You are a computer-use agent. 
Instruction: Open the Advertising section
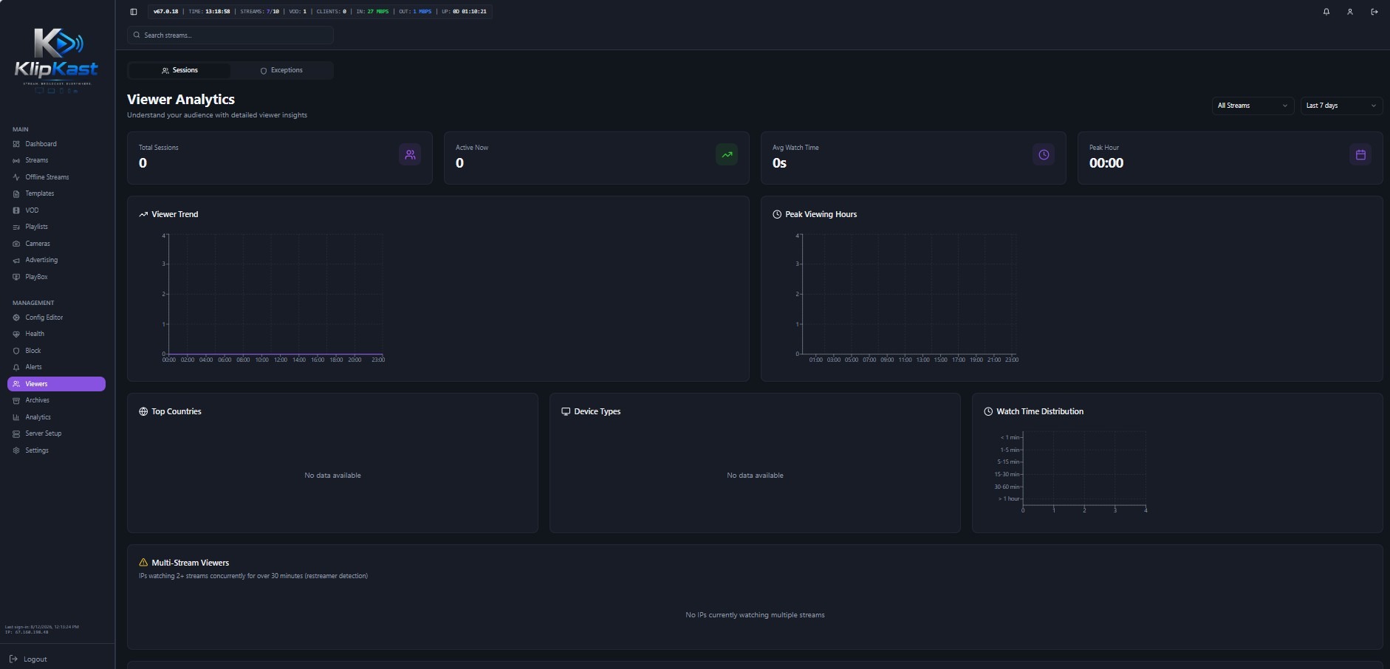[57, 260]
